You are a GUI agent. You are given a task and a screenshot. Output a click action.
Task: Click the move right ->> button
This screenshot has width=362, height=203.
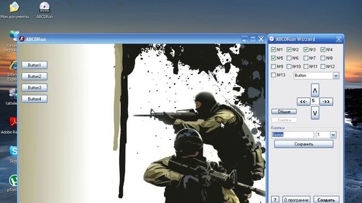click(x=326, y=101)
